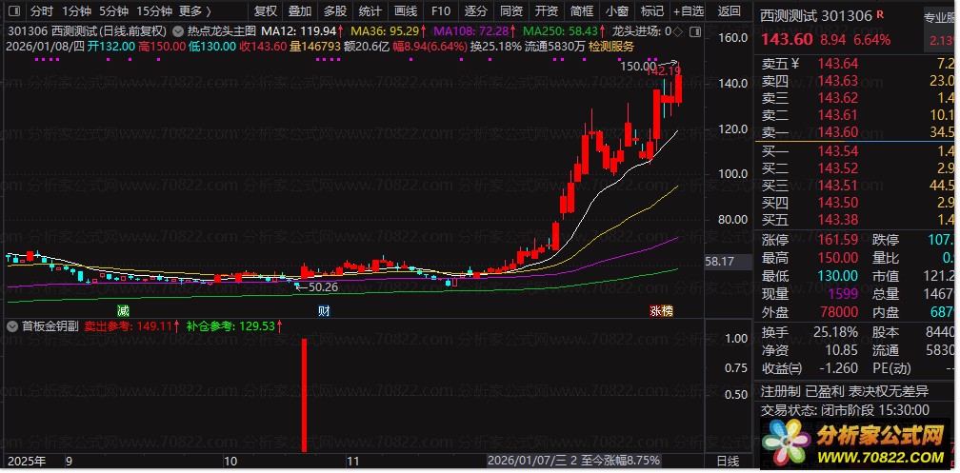This screenshot has width=960, height=473.
Task: Click the 日线 period label at bottom-right
Action: (x=728, y=461)
